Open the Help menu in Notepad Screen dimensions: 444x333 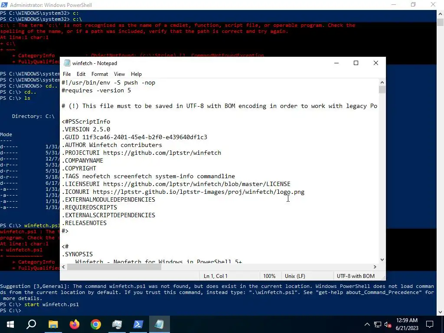[136, 74]
